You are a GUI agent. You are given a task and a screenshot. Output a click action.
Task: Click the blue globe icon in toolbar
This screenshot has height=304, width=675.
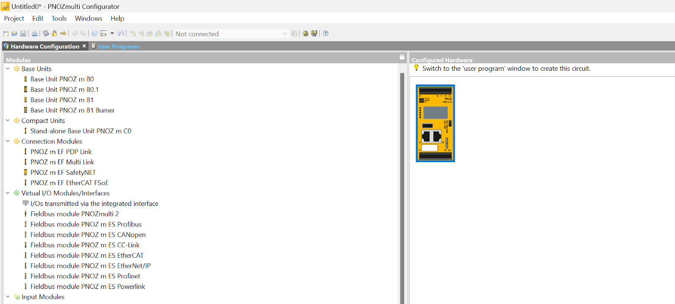[x=94, y=34]
